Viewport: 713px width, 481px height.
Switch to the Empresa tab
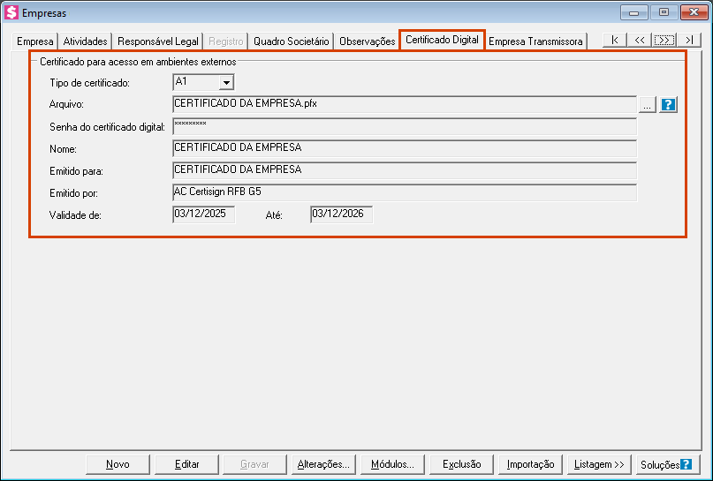(35, 41)
